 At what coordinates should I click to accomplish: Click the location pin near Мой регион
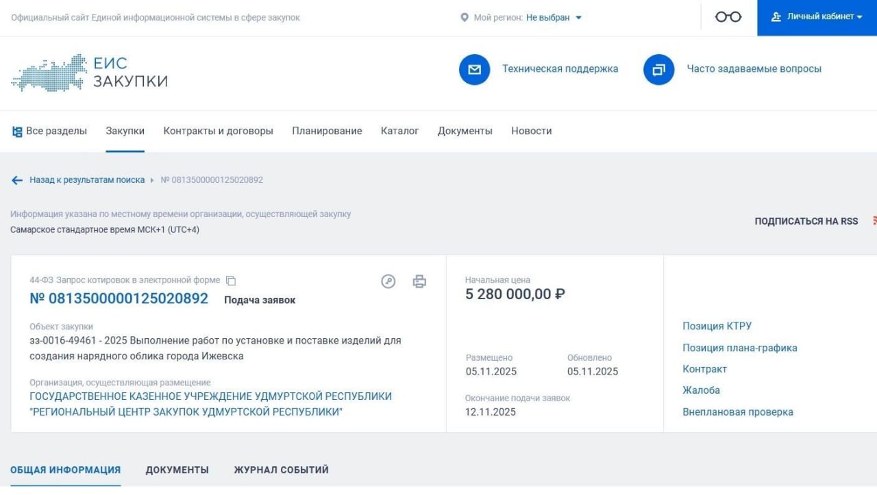point(466,17)
